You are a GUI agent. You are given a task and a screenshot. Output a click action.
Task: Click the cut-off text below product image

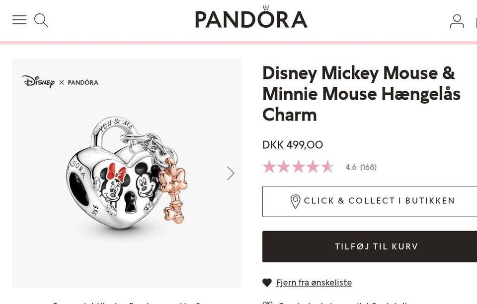[x=127, y=302]
